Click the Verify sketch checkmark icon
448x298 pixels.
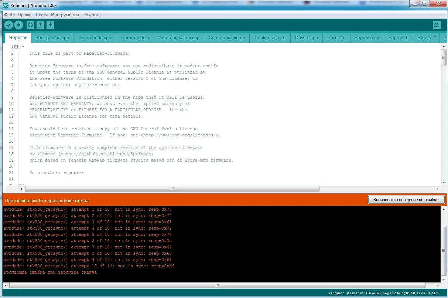(8, 25)
